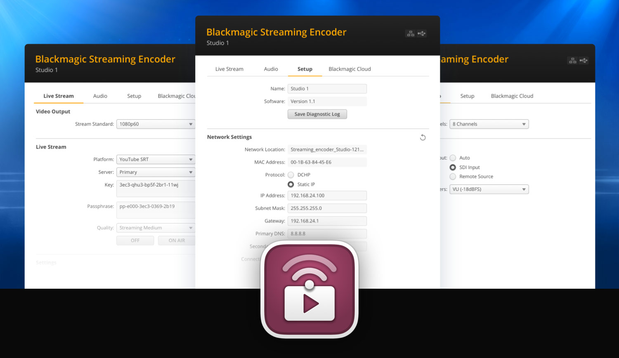Click the network settings icon in front window
Screen dimensions: 619x358
pos(411,33)
